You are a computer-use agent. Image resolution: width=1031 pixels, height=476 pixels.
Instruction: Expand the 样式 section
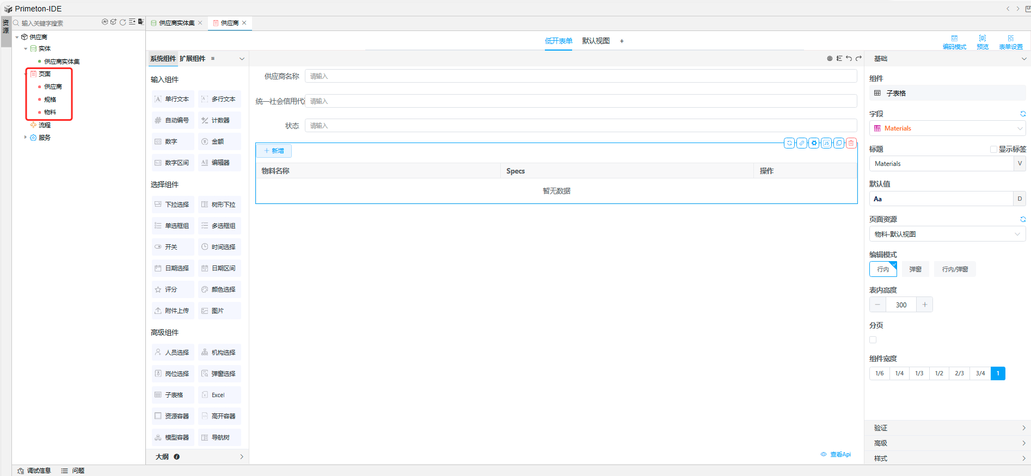coord(947,459)
